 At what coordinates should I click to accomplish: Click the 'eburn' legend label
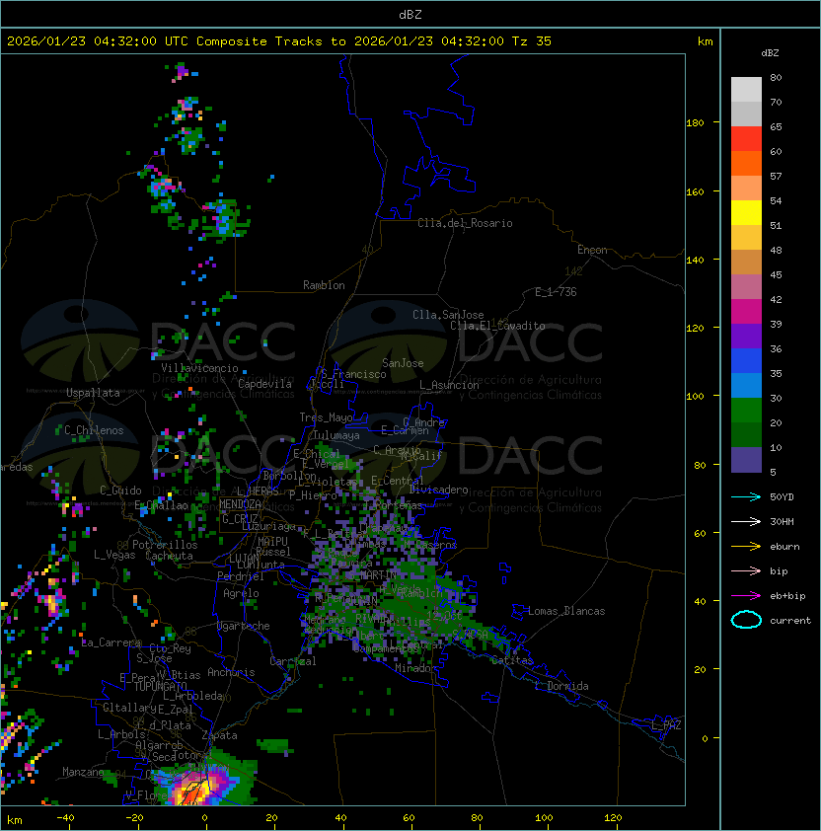tap(784, 547)
